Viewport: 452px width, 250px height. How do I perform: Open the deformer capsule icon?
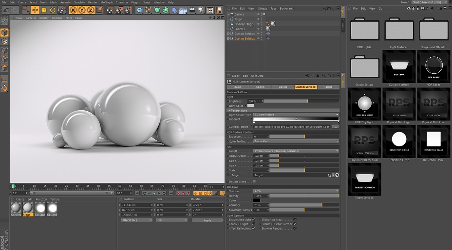174,10
